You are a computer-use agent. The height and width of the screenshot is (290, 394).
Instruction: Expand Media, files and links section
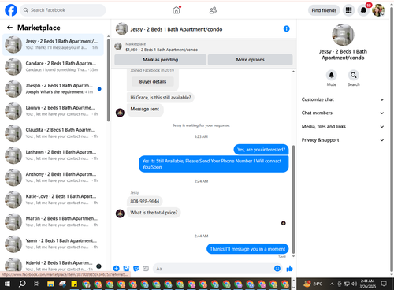343,126
